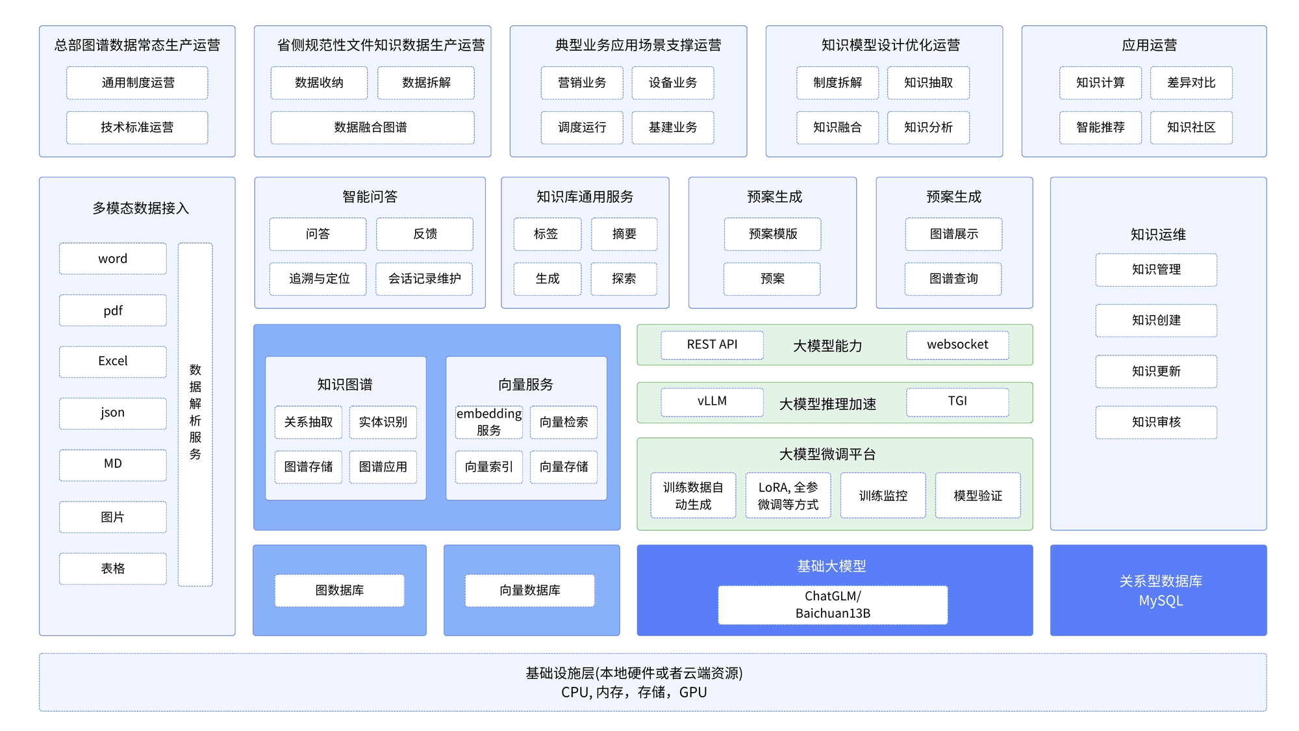1299x731 pixels.
Task: Click the 会话记录维护 box
Action: (424, 279)
